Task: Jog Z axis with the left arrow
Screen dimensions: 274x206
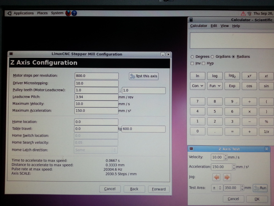Action: pos(217,177)
